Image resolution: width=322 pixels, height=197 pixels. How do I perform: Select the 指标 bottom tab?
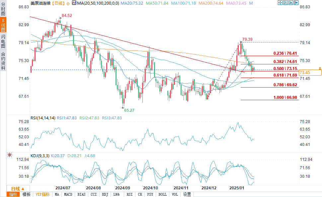13,194
